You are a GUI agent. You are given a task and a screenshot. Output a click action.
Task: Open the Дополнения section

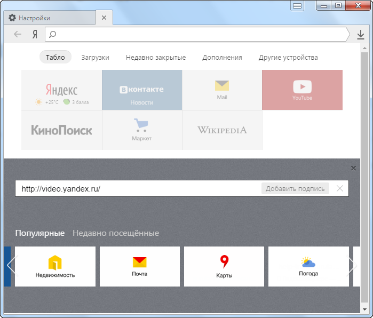222,57
